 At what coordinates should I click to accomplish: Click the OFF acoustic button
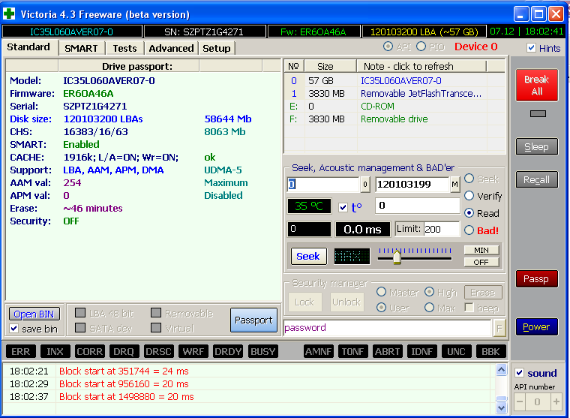pos(481,263)
